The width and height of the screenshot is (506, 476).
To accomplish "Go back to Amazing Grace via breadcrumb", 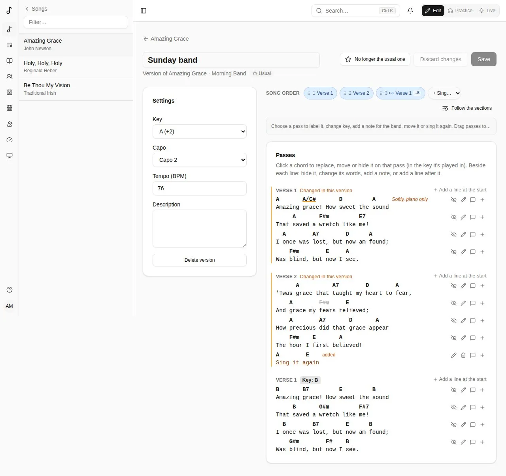I will [166, 39].
